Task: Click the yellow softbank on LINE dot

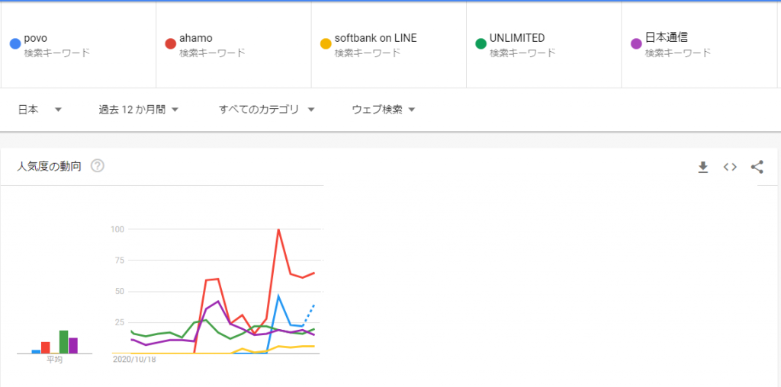Action: pos(326,43)
